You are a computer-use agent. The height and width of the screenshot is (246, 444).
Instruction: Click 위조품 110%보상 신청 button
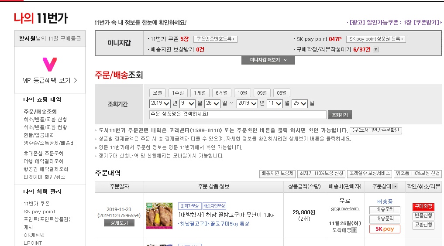418,174
